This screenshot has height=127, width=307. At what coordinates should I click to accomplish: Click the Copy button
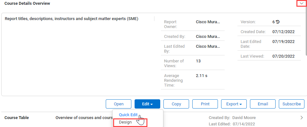176,104
